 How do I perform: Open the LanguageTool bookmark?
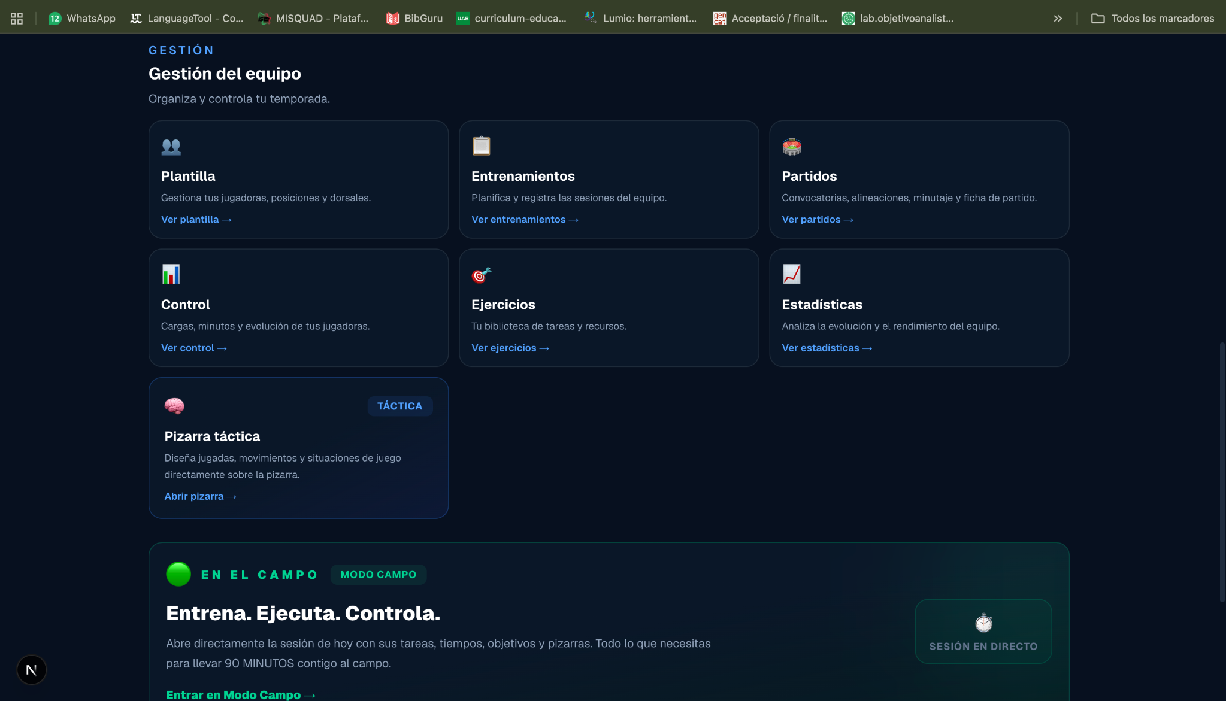click(187, 18)
